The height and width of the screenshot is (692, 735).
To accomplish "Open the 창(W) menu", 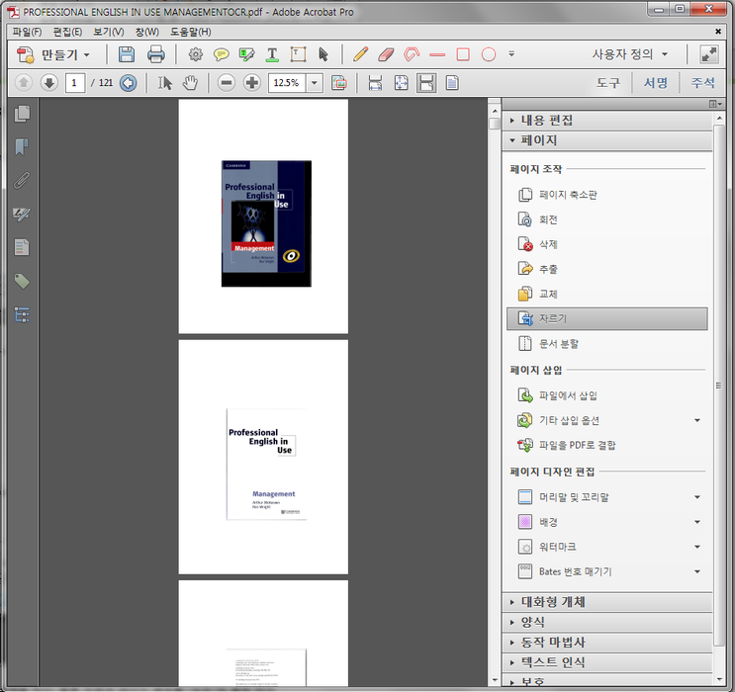I will coord(146,32).
